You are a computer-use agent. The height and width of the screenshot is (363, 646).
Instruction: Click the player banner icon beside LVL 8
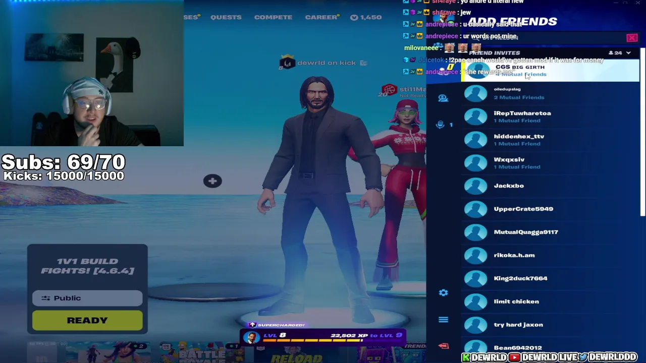click(x=251, y=337)
